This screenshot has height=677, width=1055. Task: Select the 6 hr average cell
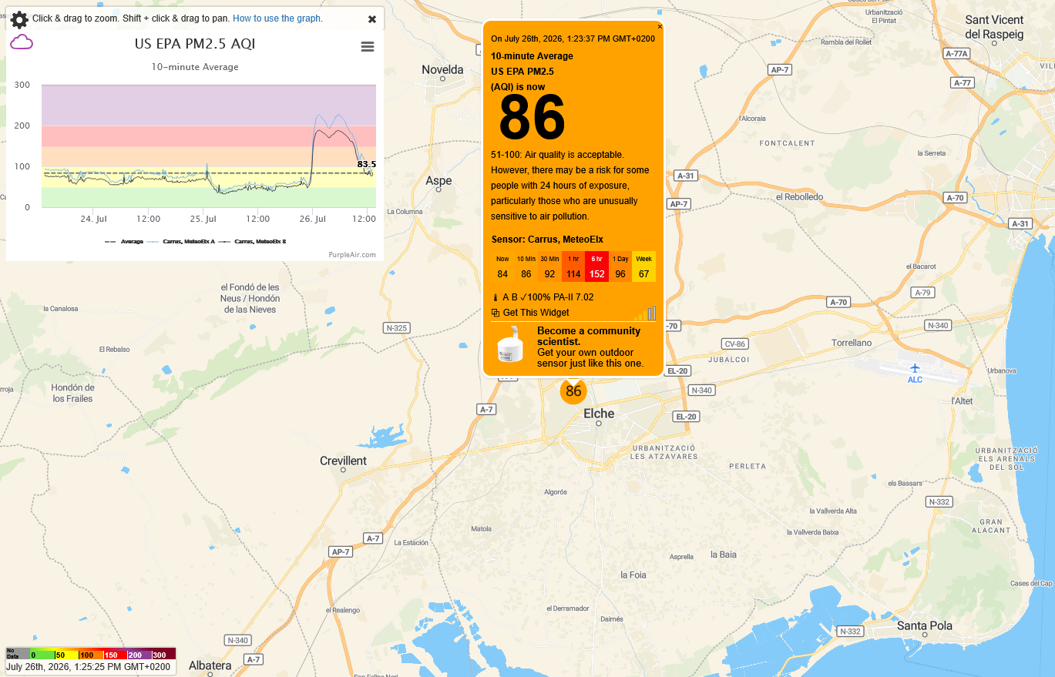point(597,266)
